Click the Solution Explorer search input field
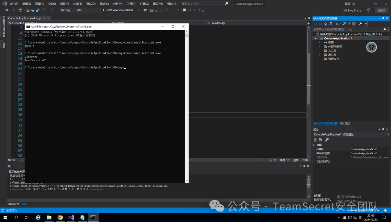The height and width of the screenshot is (222, 391). coord(348,29)
